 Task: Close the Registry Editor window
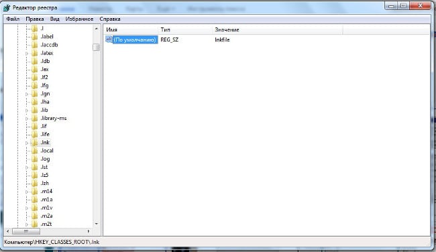(420, 6)
